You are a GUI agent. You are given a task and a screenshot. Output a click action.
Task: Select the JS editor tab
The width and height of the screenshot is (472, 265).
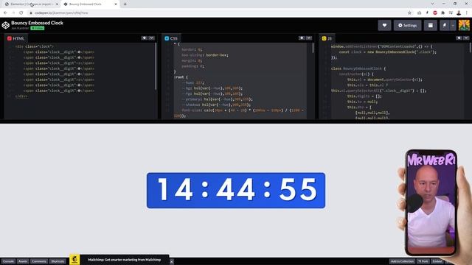click(327, 38)
